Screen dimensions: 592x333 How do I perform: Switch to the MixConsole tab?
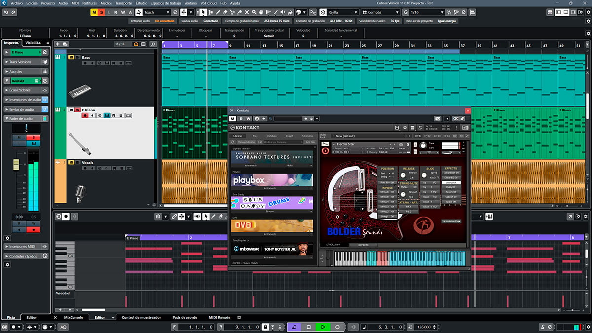pos(74,318)
